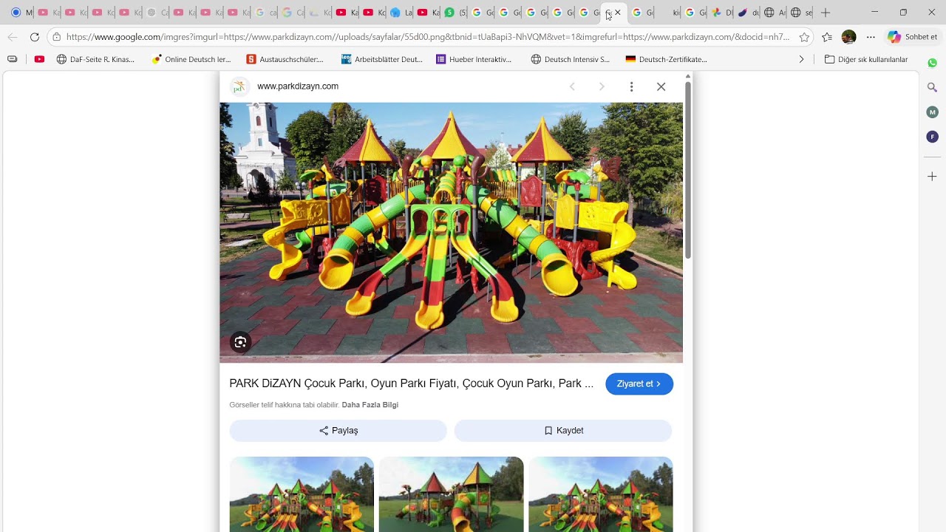This screenshot has width=946, height=532.
Task: Open the favorites hub icon
Action: pyautogui.click(x=827, y=37)
